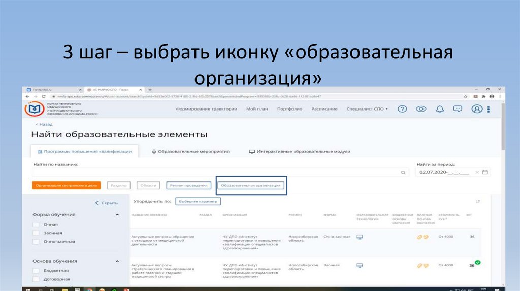The width and height of the screenshot is (520, 291).
Task: Open the Специалист СПО dropdown
Action: pyautogui.click(x=367, y=109)
